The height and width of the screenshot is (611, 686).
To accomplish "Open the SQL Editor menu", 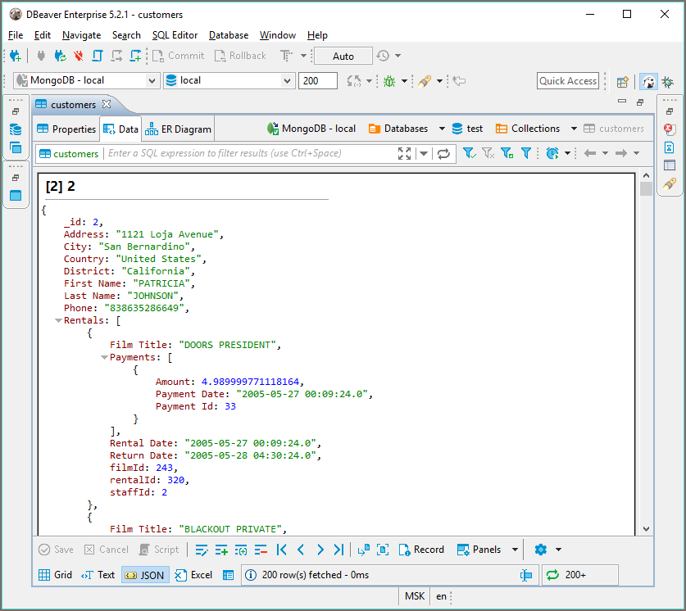I will pyautogui.click(x=174, y=35).
